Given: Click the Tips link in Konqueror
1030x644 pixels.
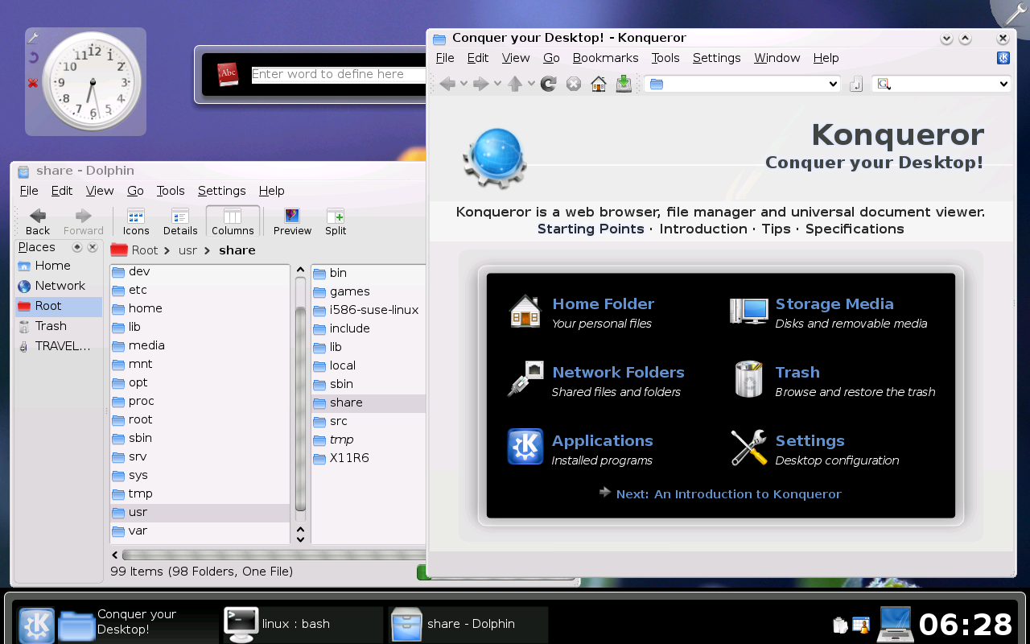Looking at the screenshot, I should 776,229.
